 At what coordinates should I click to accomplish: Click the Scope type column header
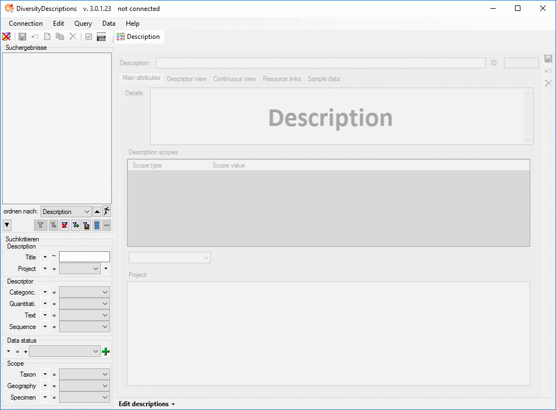168,165
